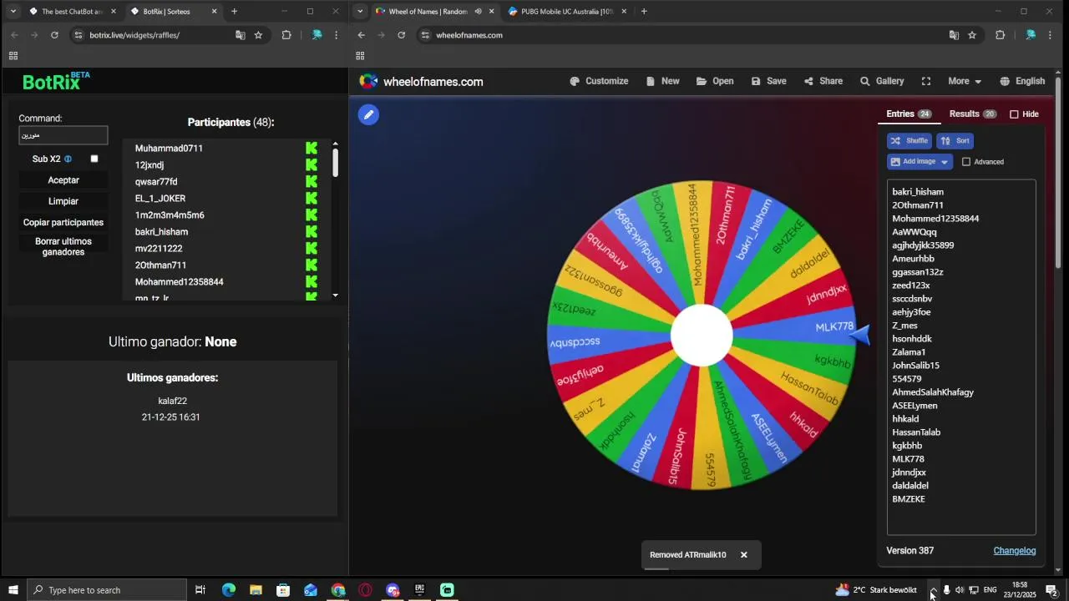Open File Explorer from taskbar

(x=256, y=590)
